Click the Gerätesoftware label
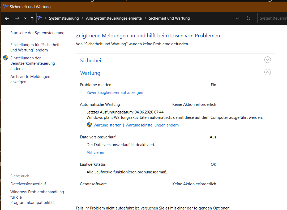287x210 pixels. (93, 184)
